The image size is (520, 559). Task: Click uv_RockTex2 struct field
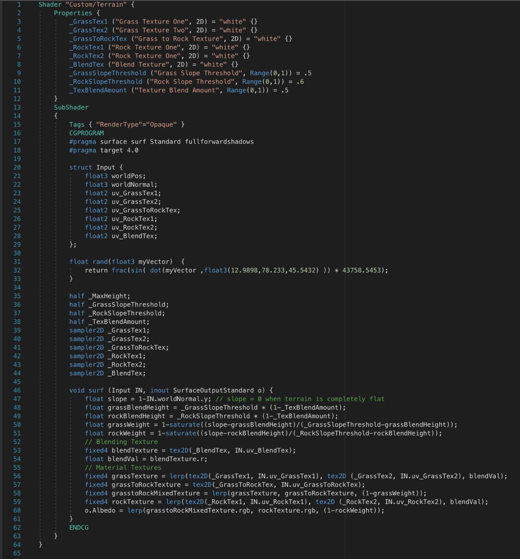coord(121,228)
